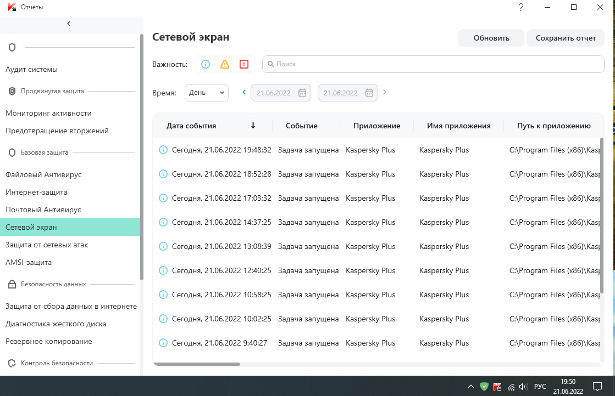Click the sidebar vertical scrollbar

pos(142,157)
